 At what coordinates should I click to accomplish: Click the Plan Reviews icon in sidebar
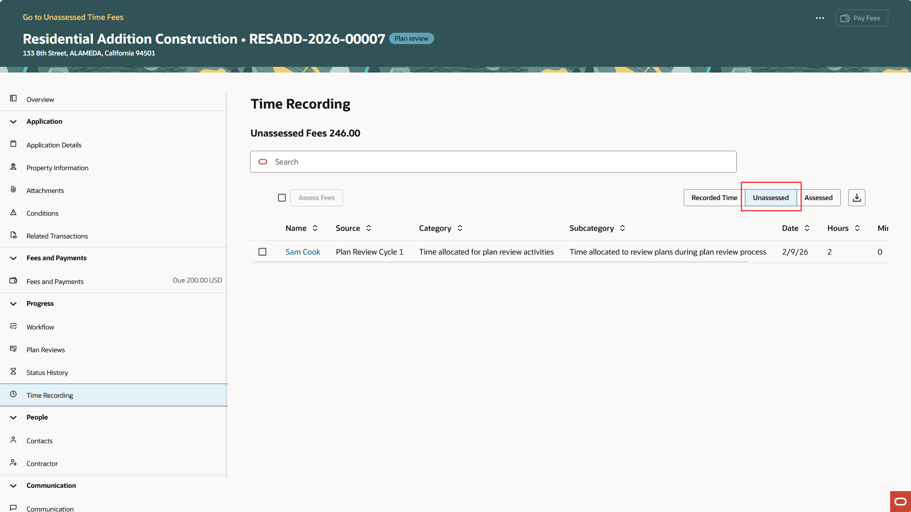point(13,348)
